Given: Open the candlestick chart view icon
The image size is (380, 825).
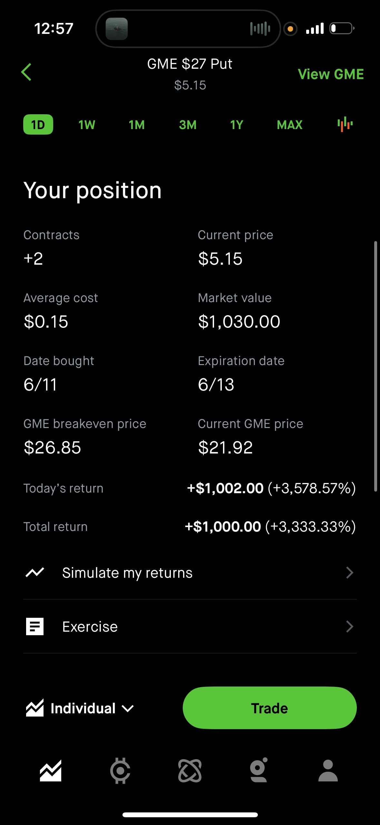Looking at the screenshot, I should pos(345,124).
